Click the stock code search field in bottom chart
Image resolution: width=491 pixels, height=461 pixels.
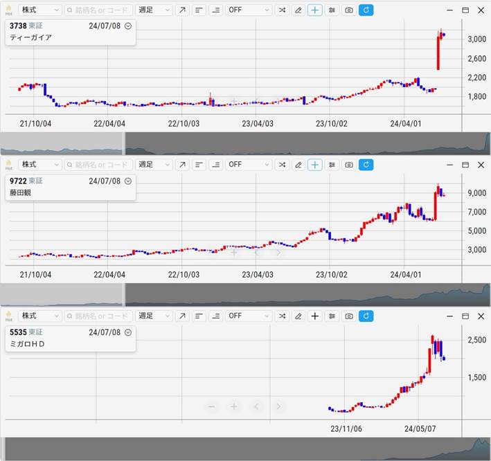pyautogui.click(x=99, y=316)
